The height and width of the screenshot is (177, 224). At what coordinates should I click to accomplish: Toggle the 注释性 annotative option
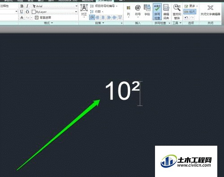click(4, 6)
